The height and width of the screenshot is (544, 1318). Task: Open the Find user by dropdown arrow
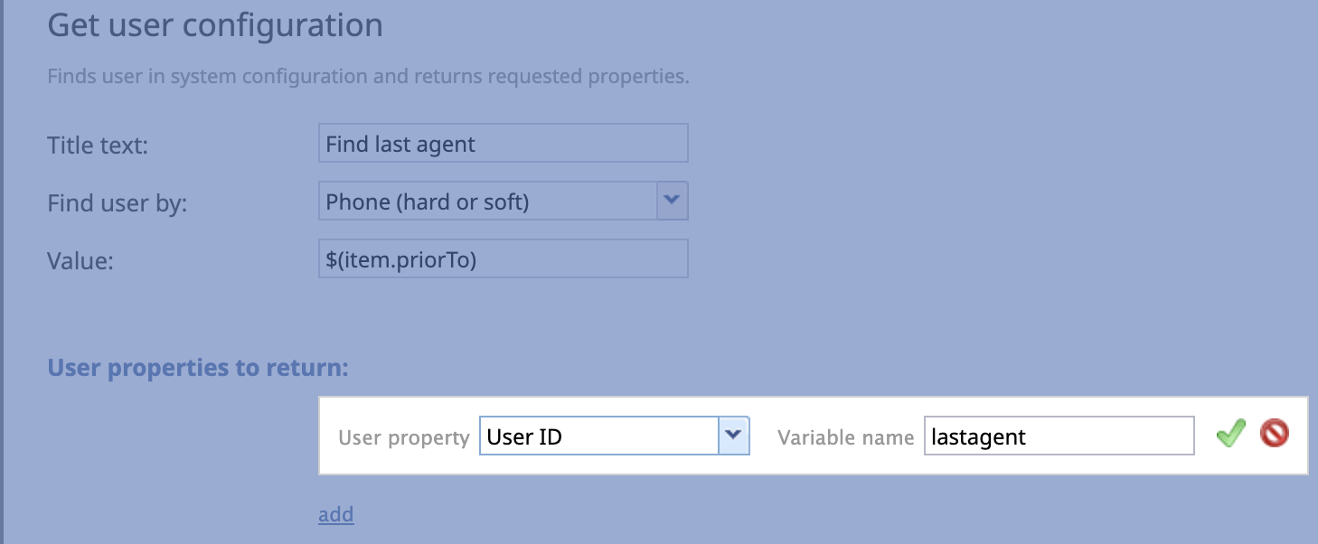672,201
